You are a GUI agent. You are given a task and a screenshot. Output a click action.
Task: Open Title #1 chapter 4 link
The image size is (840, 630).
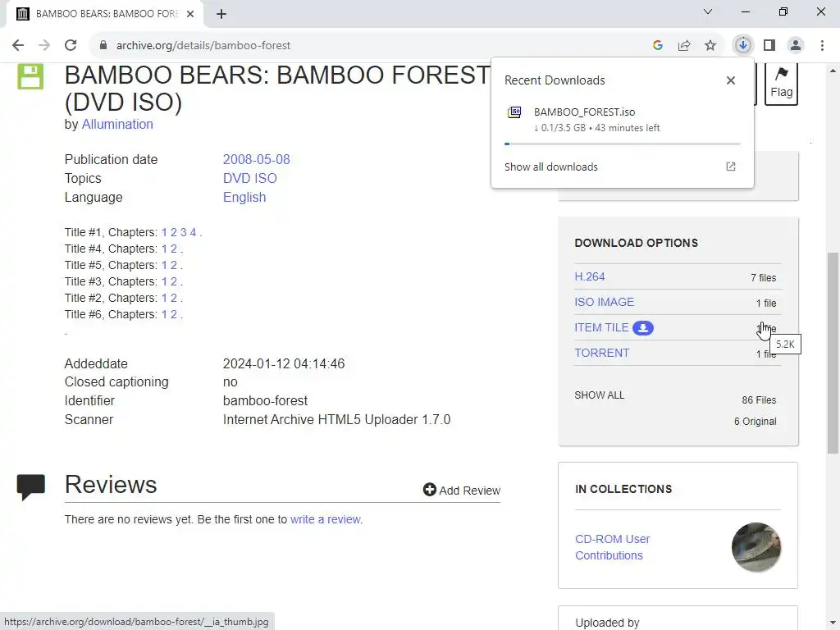[193, 232]
